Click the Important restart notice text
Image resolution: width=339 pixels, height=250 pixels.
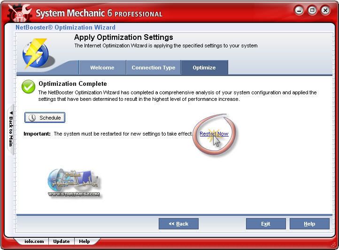[x=108, y=134]
